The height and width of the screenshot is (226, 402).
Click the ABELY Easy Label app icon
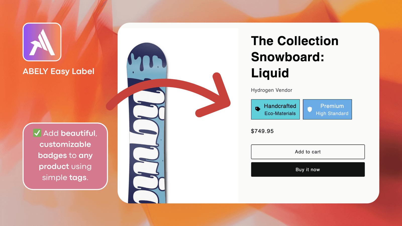pyautogui.click(x=42, y=42)
